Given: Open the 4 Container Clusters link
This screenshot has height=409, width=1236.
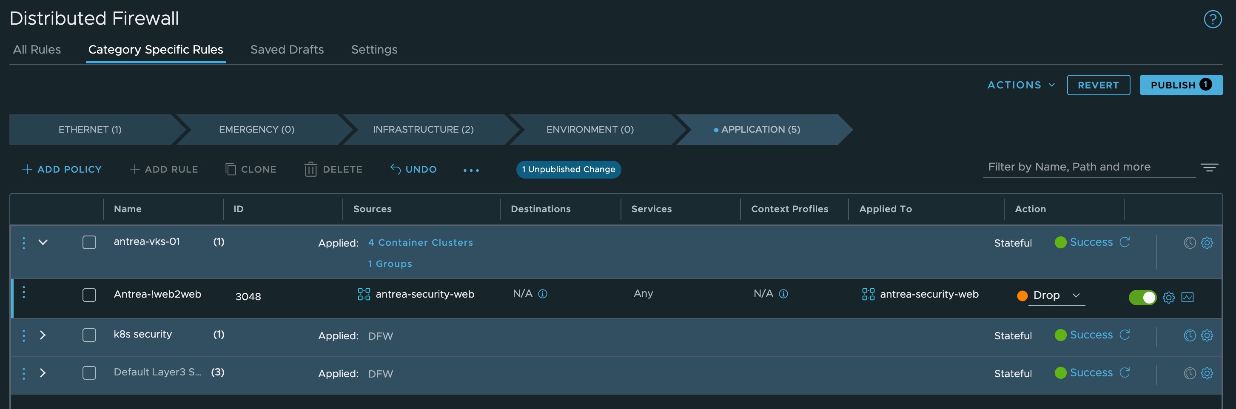Looking at the screenshot, I should pyautogui.click(x=420, y=242).
